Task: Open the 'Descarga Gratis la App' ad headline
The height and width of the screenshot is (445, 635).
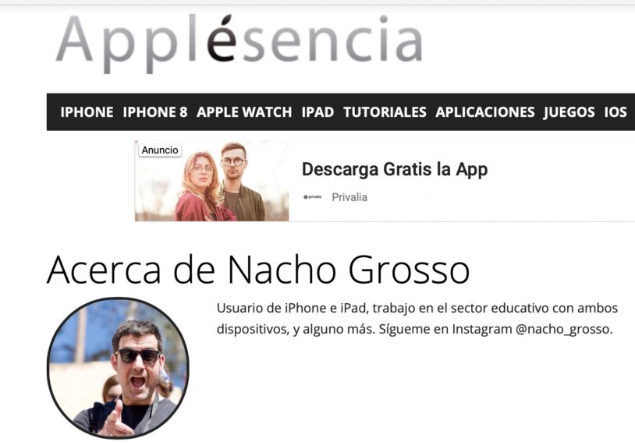Action: 395,169
